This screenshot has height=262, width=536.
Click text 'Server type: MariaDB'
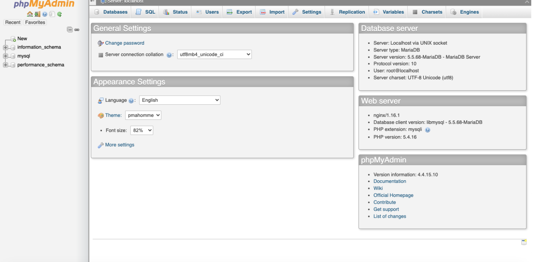(x=397, y=50)
